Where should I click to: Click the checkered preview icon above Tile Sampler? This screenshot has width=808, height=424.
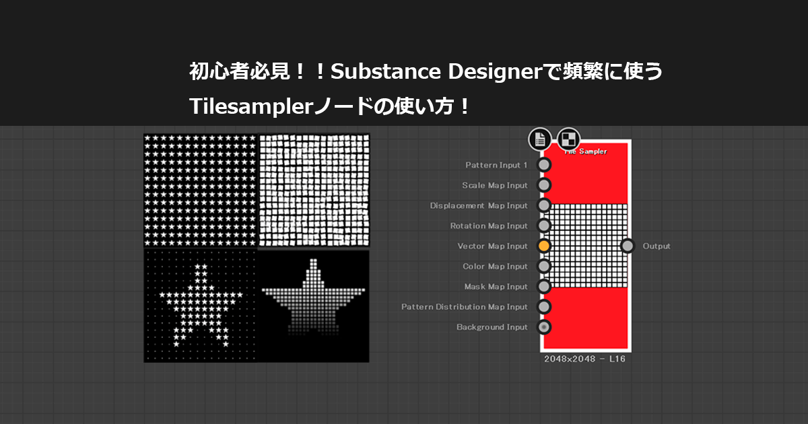coord(569,138)
